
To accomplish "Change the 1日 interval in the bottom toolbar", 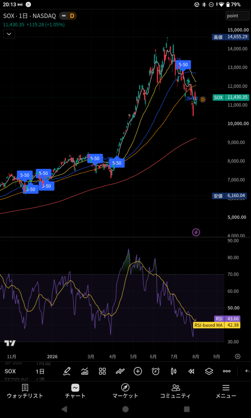I will [40, 371].
